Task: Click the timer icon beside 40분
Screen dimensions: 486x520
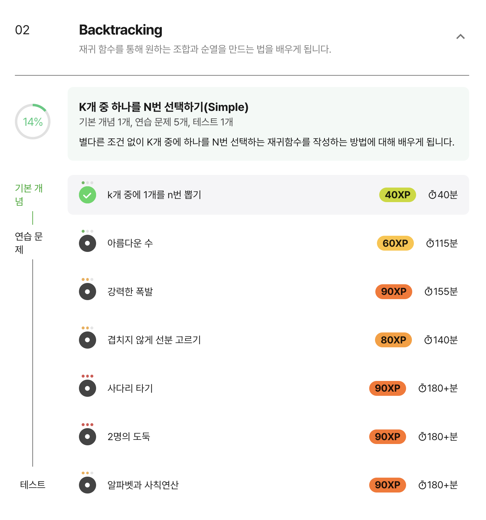Action: [432, 195]
